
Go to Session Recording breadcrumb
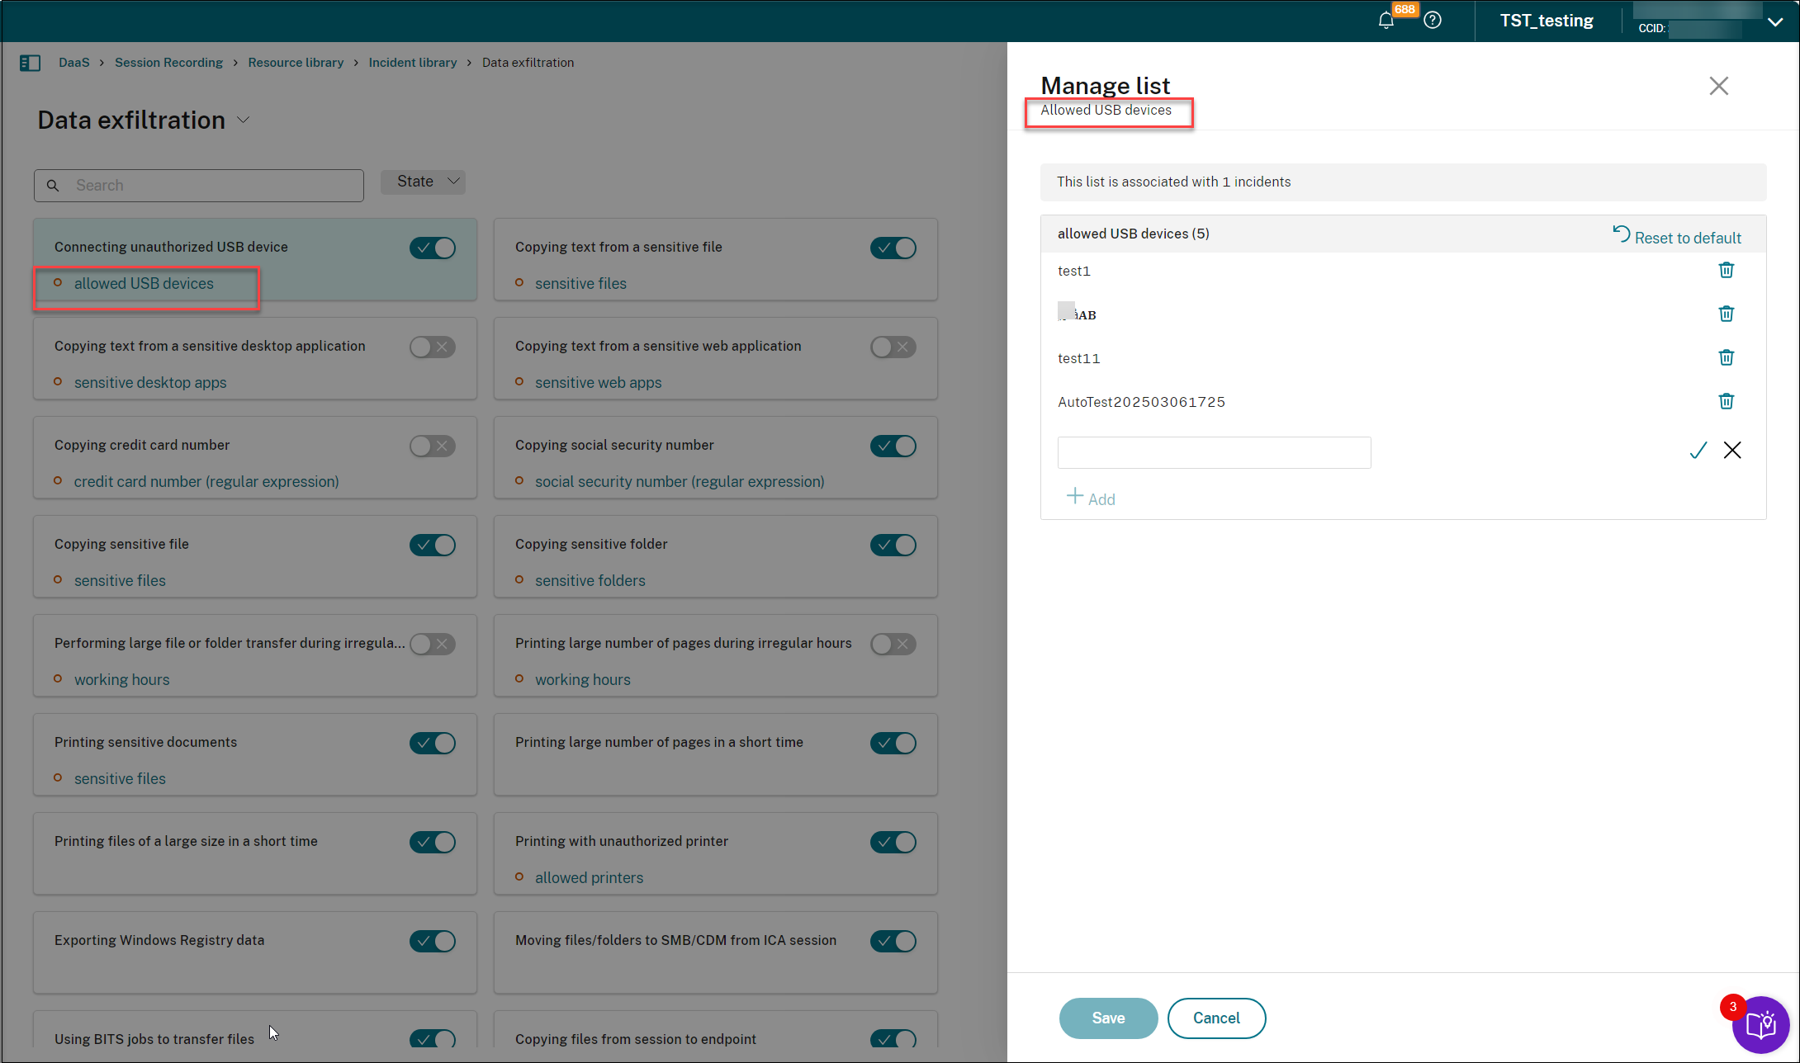point(168,63)
